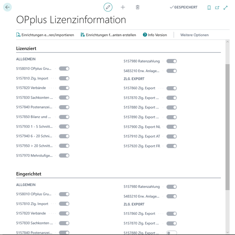This screenshot has width=235, height=235.
Task: Toggle 5157870 Zlg. Export ... under Eingerichtet
Action: [x=172, y=223]
